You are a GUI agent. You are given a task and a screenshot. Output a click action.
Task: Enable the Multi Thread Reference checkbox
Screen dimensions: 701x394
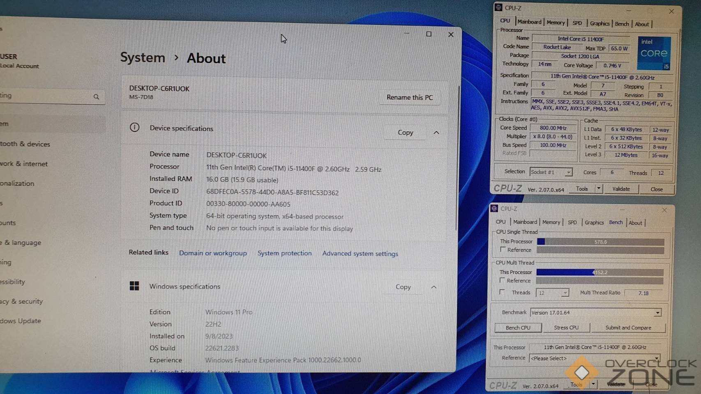pyautogui.click(x=502, y=280)
